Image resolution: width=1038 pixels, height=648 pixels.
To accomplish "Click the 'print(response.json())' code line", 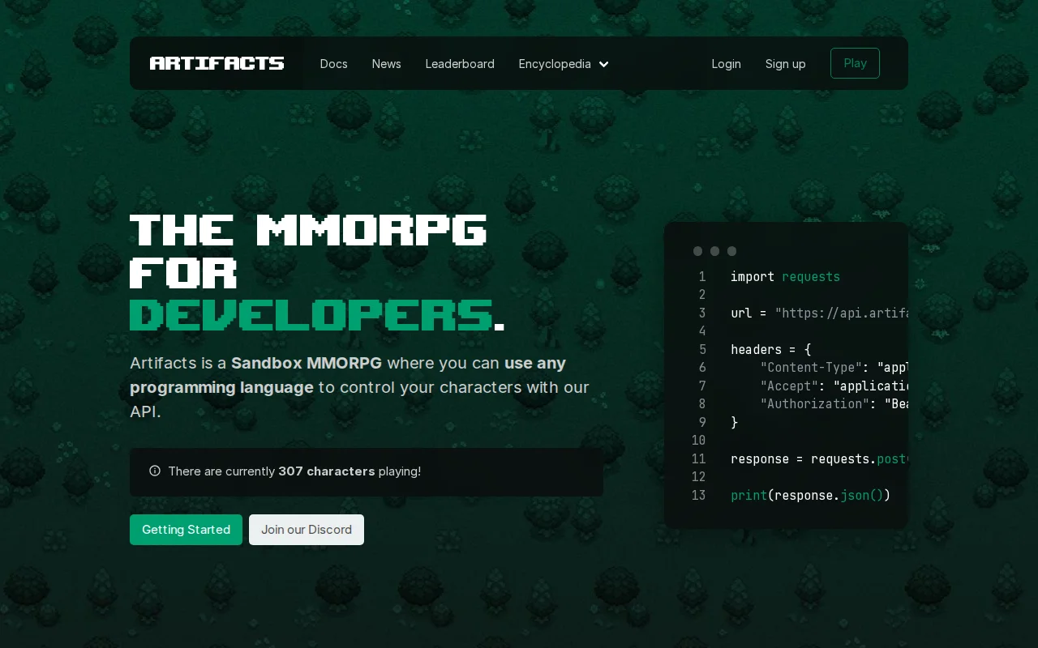I will (810, 496).
